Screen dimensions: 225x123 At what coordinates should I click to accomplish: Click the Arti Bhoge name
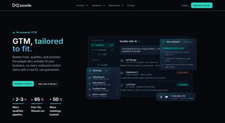coord(131,60)
